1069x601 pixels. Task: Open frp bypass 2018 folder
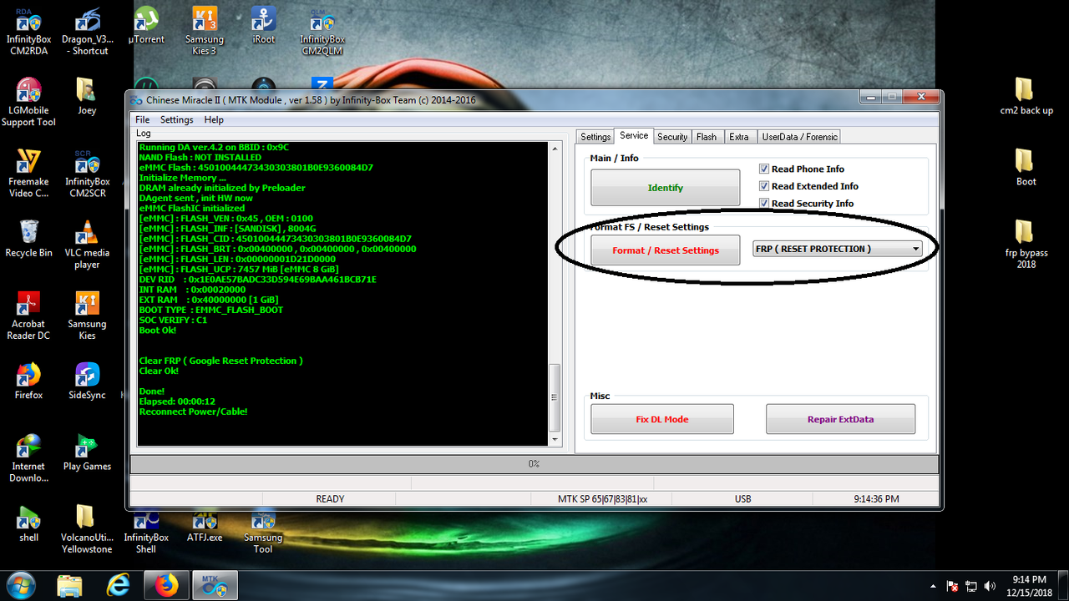click(x=1026, y=244)
